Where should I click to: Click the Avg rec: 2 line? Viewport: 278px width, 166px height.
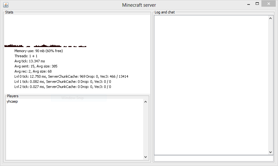(x=33, y=72)
